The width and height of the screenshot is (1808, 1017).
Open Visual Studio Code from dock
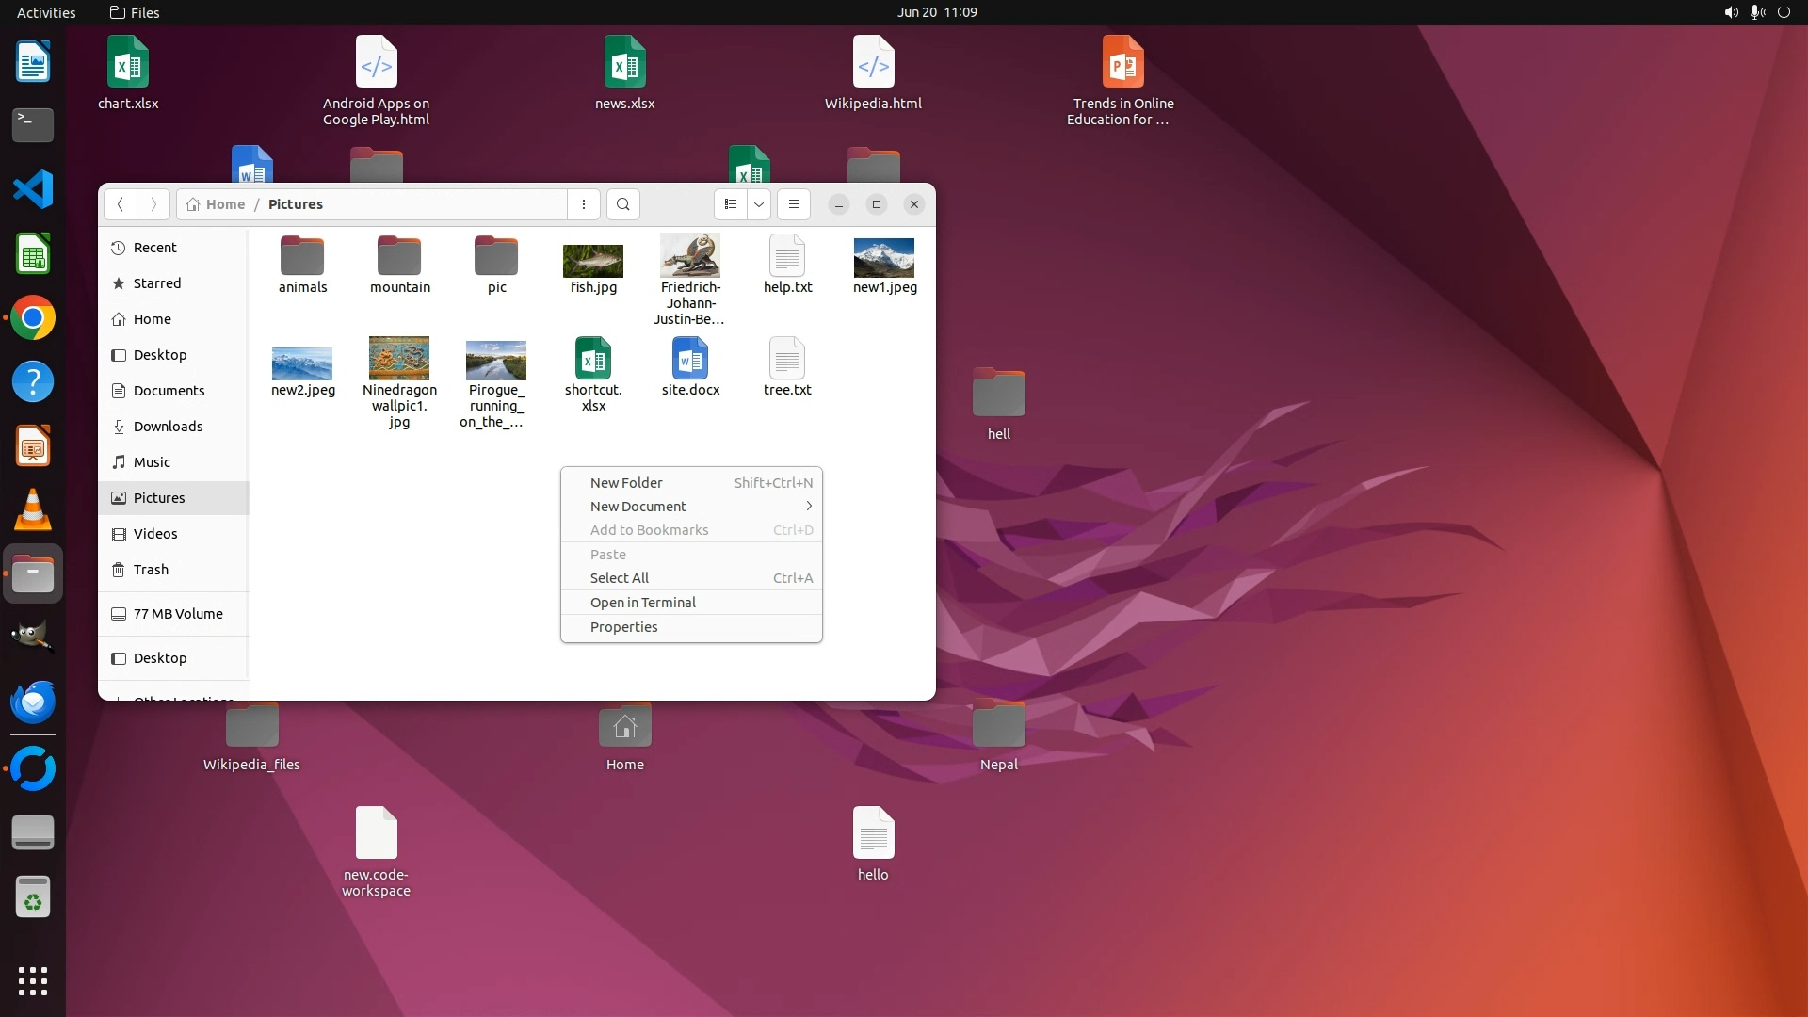pyautogui.click(x=33, y=190)
